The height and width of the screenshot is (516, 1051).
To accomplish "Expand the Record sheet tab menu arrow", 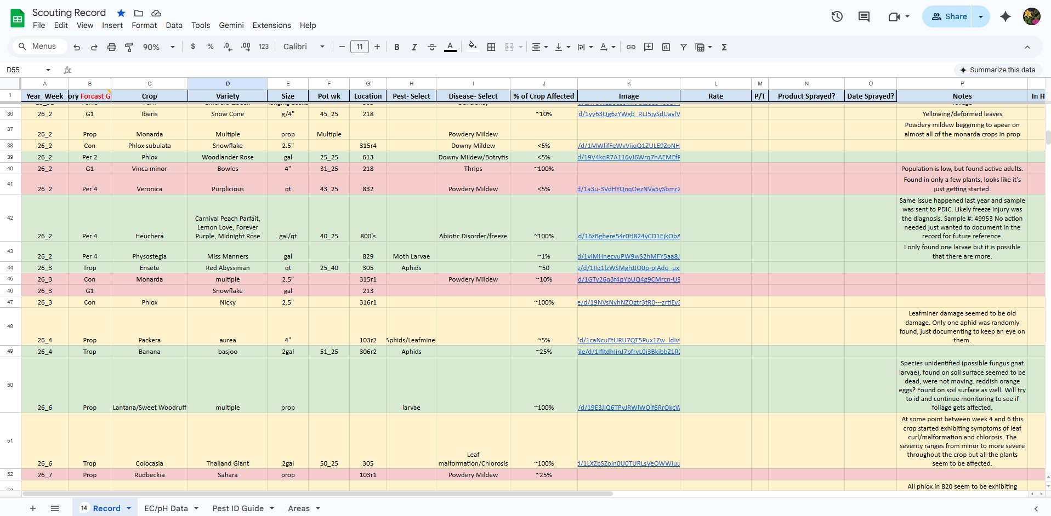I will tap(129, 508).
